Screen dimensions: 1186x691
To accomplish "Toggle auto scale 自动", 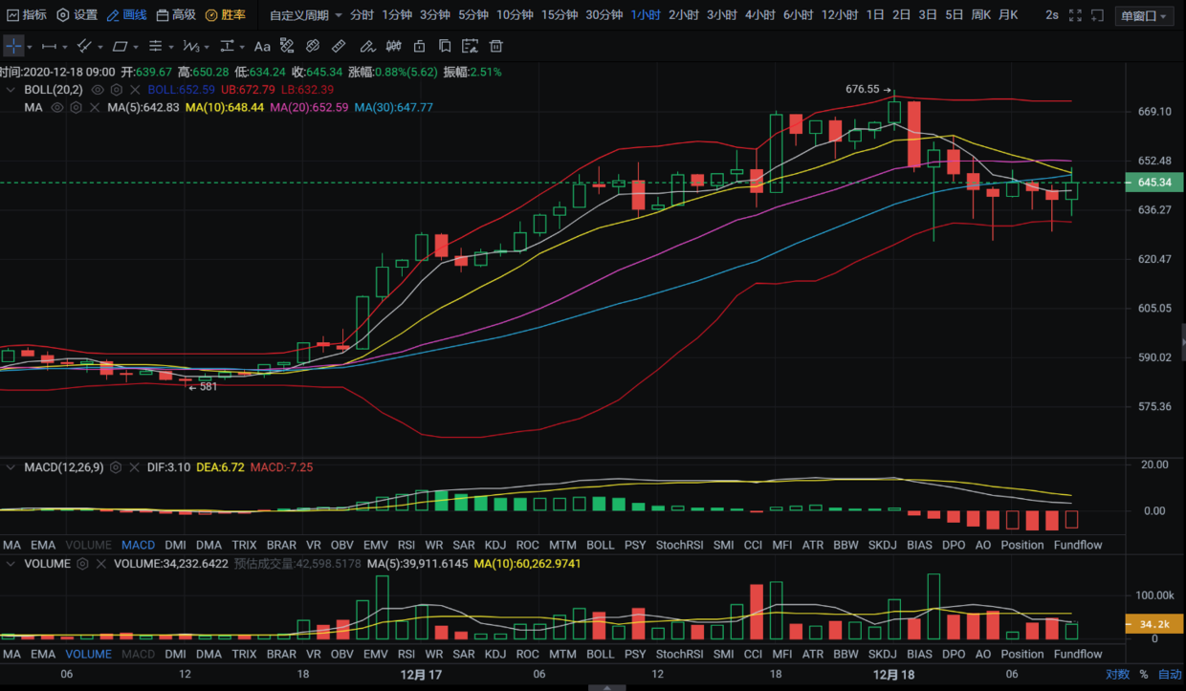I will point(1170,675).
